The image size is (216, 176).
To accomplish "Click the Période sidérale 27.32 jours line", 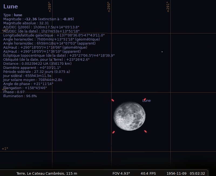I will [36, 72].
